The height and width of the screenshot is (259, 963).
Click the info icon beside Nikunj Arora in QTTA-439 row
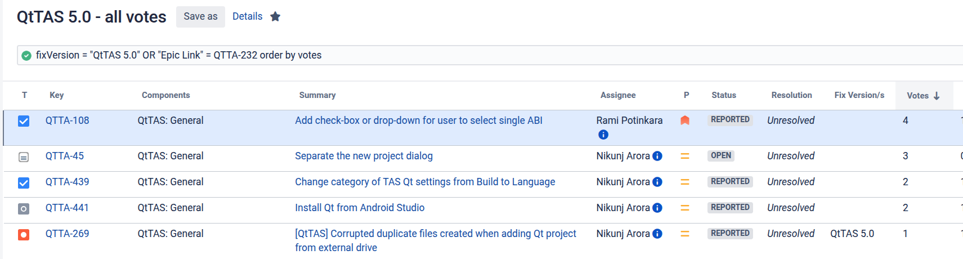pos(657,182)
